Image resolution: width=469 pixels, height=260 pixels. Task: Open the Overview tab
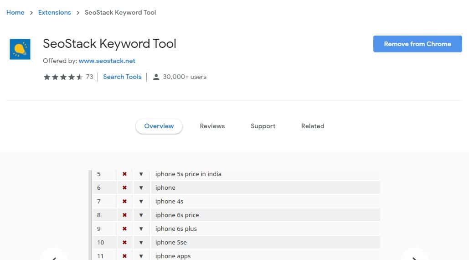[x=159, y=126]
